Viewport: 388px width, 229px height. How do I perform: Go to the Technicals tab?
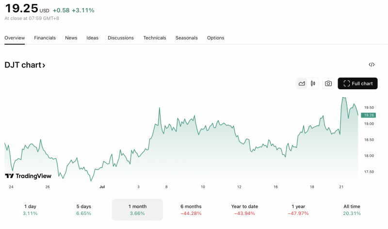tap(154, 38)
